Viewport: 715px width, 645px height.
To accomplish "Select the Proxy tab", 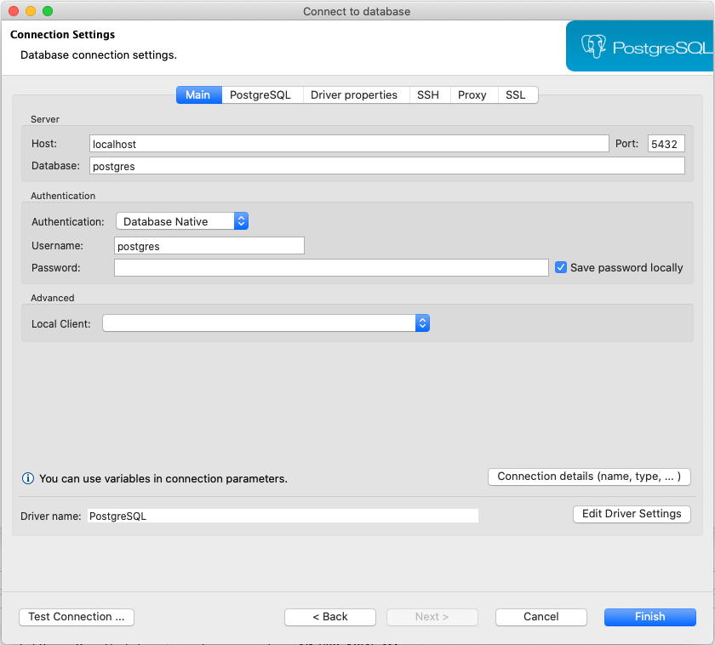I will pyautogui.click(x=472, y=94).
